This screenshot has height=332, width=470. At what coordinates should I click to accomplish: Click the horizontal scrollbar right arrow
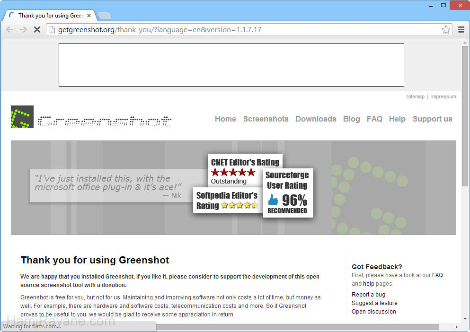point(457,327)
